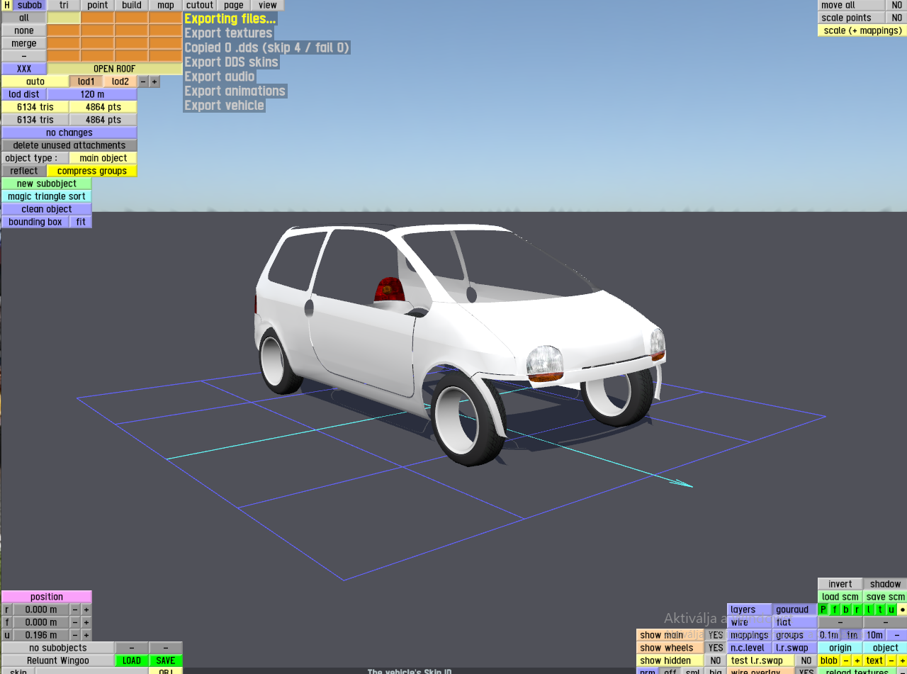Click the green SAVE button
This screenshot has height=674, width=907.
[166, 661]
